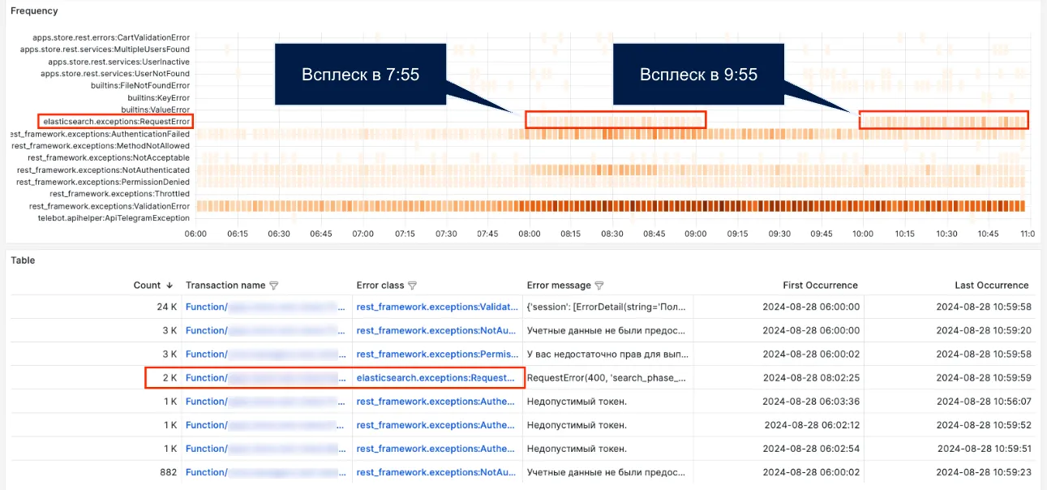The width and height of the screenshot is (1047, 490).
Task: Click the PermissionDenied heatmap band
Action: tap(611, 183)
